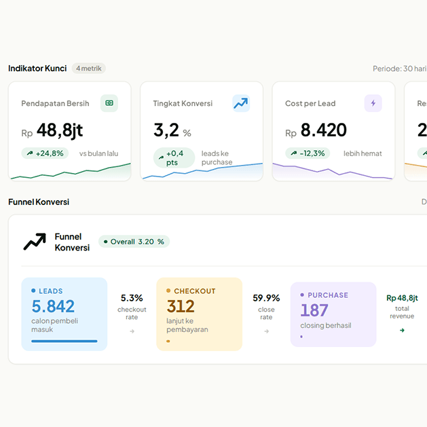Click the -12,3% change badge
The image size is (427, 427).
click(308, 153)
